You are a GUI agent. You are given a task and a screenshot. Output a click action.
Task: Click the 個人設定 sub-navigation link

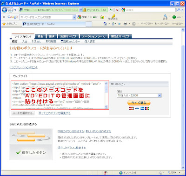[x=90, y=42]
